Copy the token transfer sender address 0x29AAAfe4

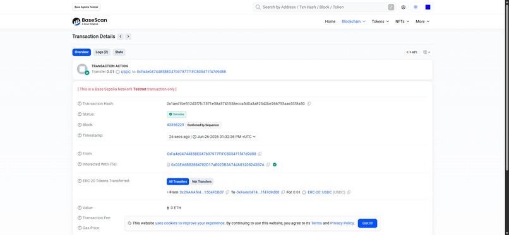click(x=227, y=192)
